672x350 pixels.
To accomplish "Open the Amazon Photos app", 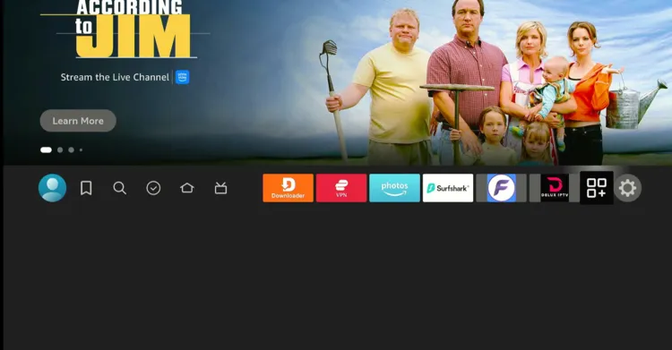I will tap(394, 188).
